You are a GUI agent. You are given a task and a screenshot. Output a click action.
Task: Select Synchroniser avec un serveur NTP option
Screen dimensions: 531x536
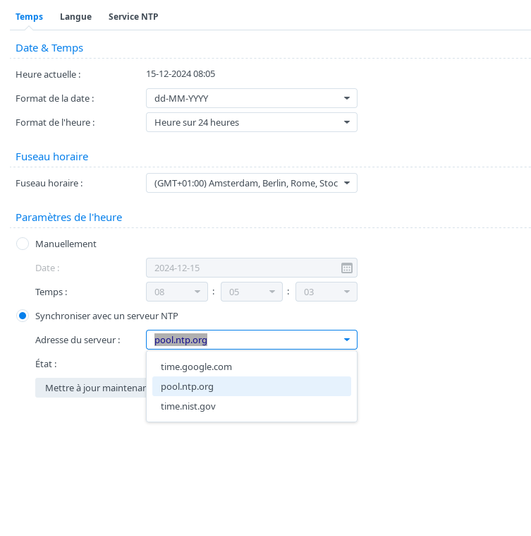pos(23,316)
